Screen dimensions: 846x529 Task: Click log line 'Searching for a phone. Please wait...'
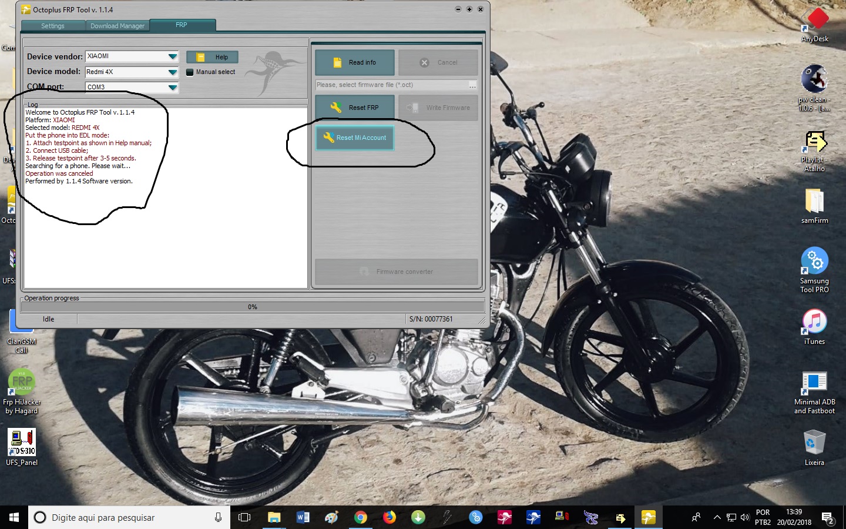coord(78,166)
